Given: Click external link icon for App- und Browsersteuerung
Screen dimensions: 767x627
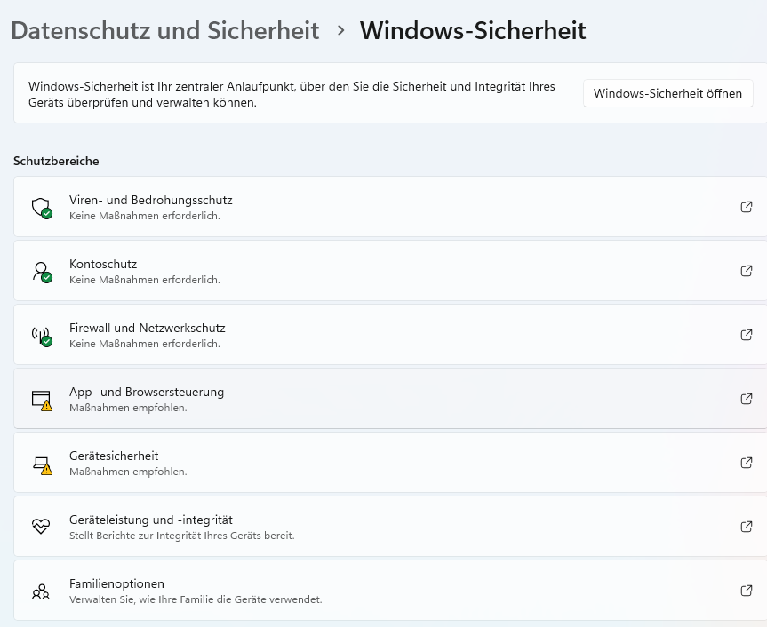Looking at the screenshot, I should [x=747, y=399].
